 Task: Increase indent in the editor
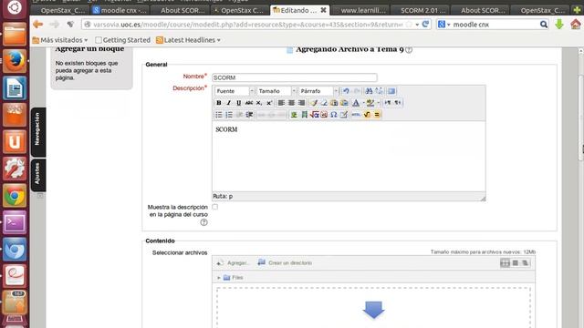(249, 115)
